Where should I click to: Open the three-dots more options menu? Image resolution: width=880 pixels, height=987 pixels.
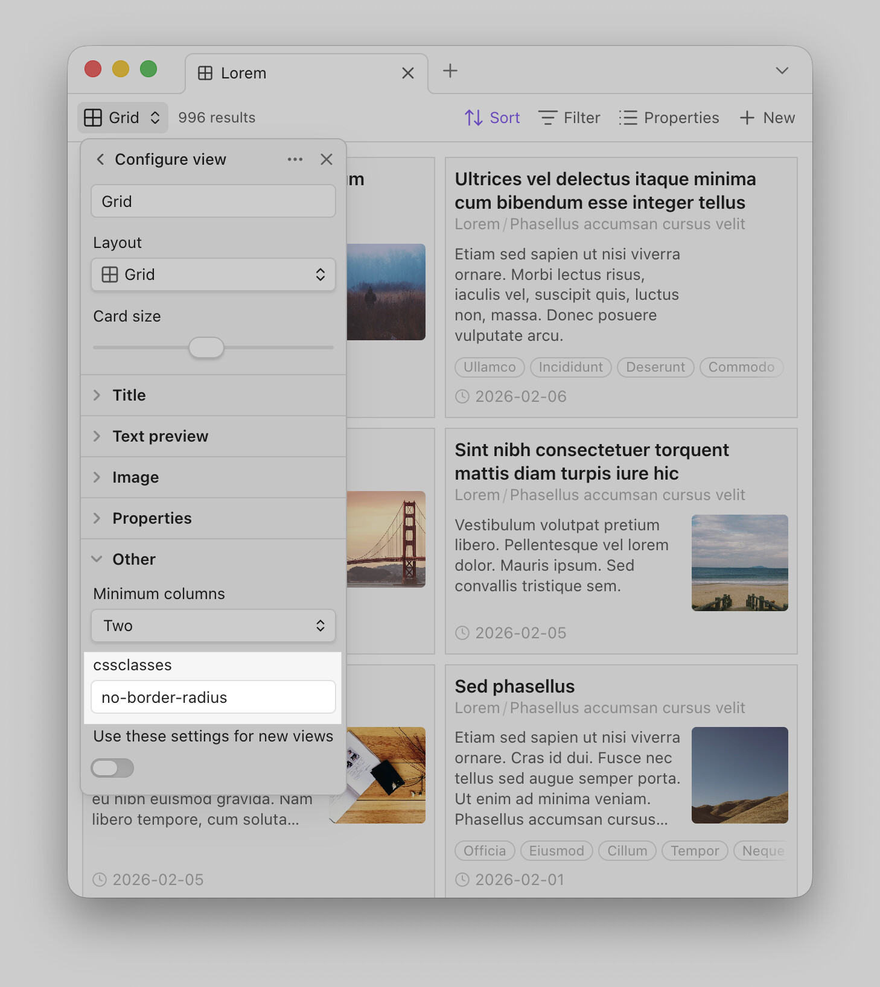295,159
